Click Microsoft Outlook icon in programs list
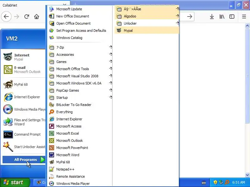Screen dimensions: 250x187 52,141
